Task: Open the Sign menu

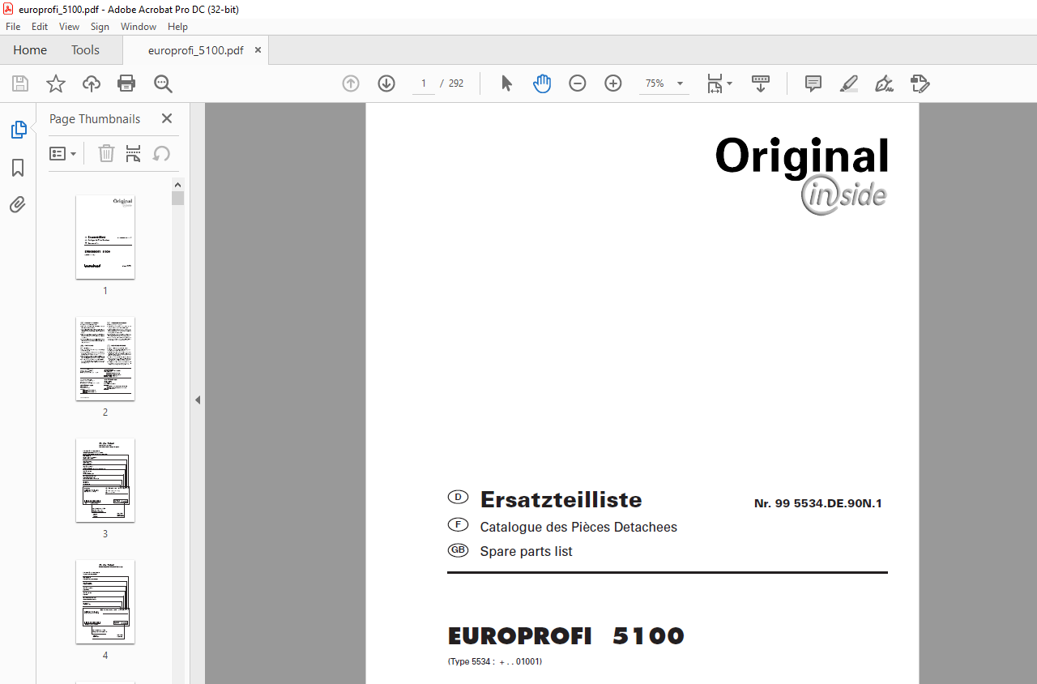Action: [x=100, y=27]
